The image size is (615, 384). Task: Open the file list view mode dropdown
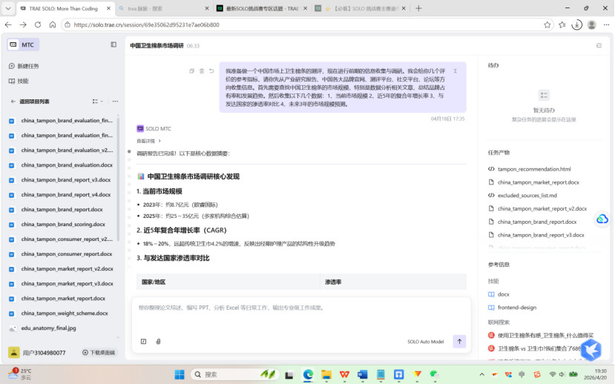[97, 102]
